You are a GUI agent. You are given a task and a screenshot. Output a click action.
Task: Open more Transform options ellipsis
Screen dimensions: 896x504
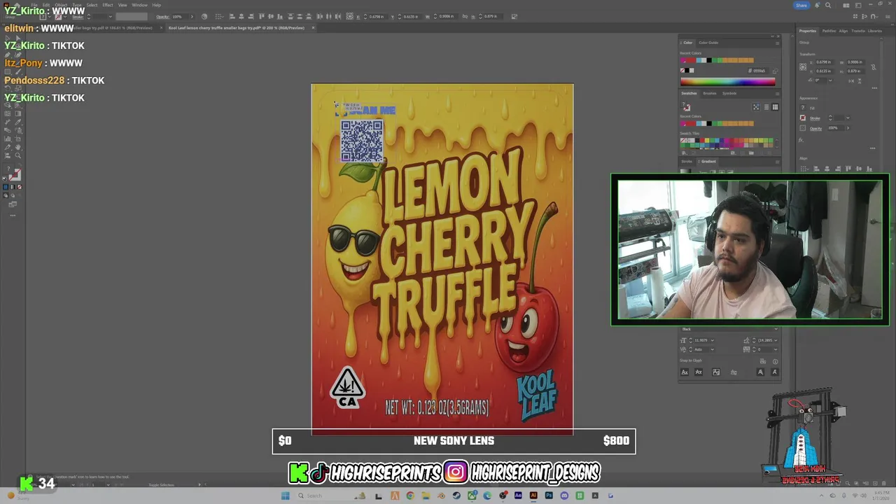[x=874, y=88]
